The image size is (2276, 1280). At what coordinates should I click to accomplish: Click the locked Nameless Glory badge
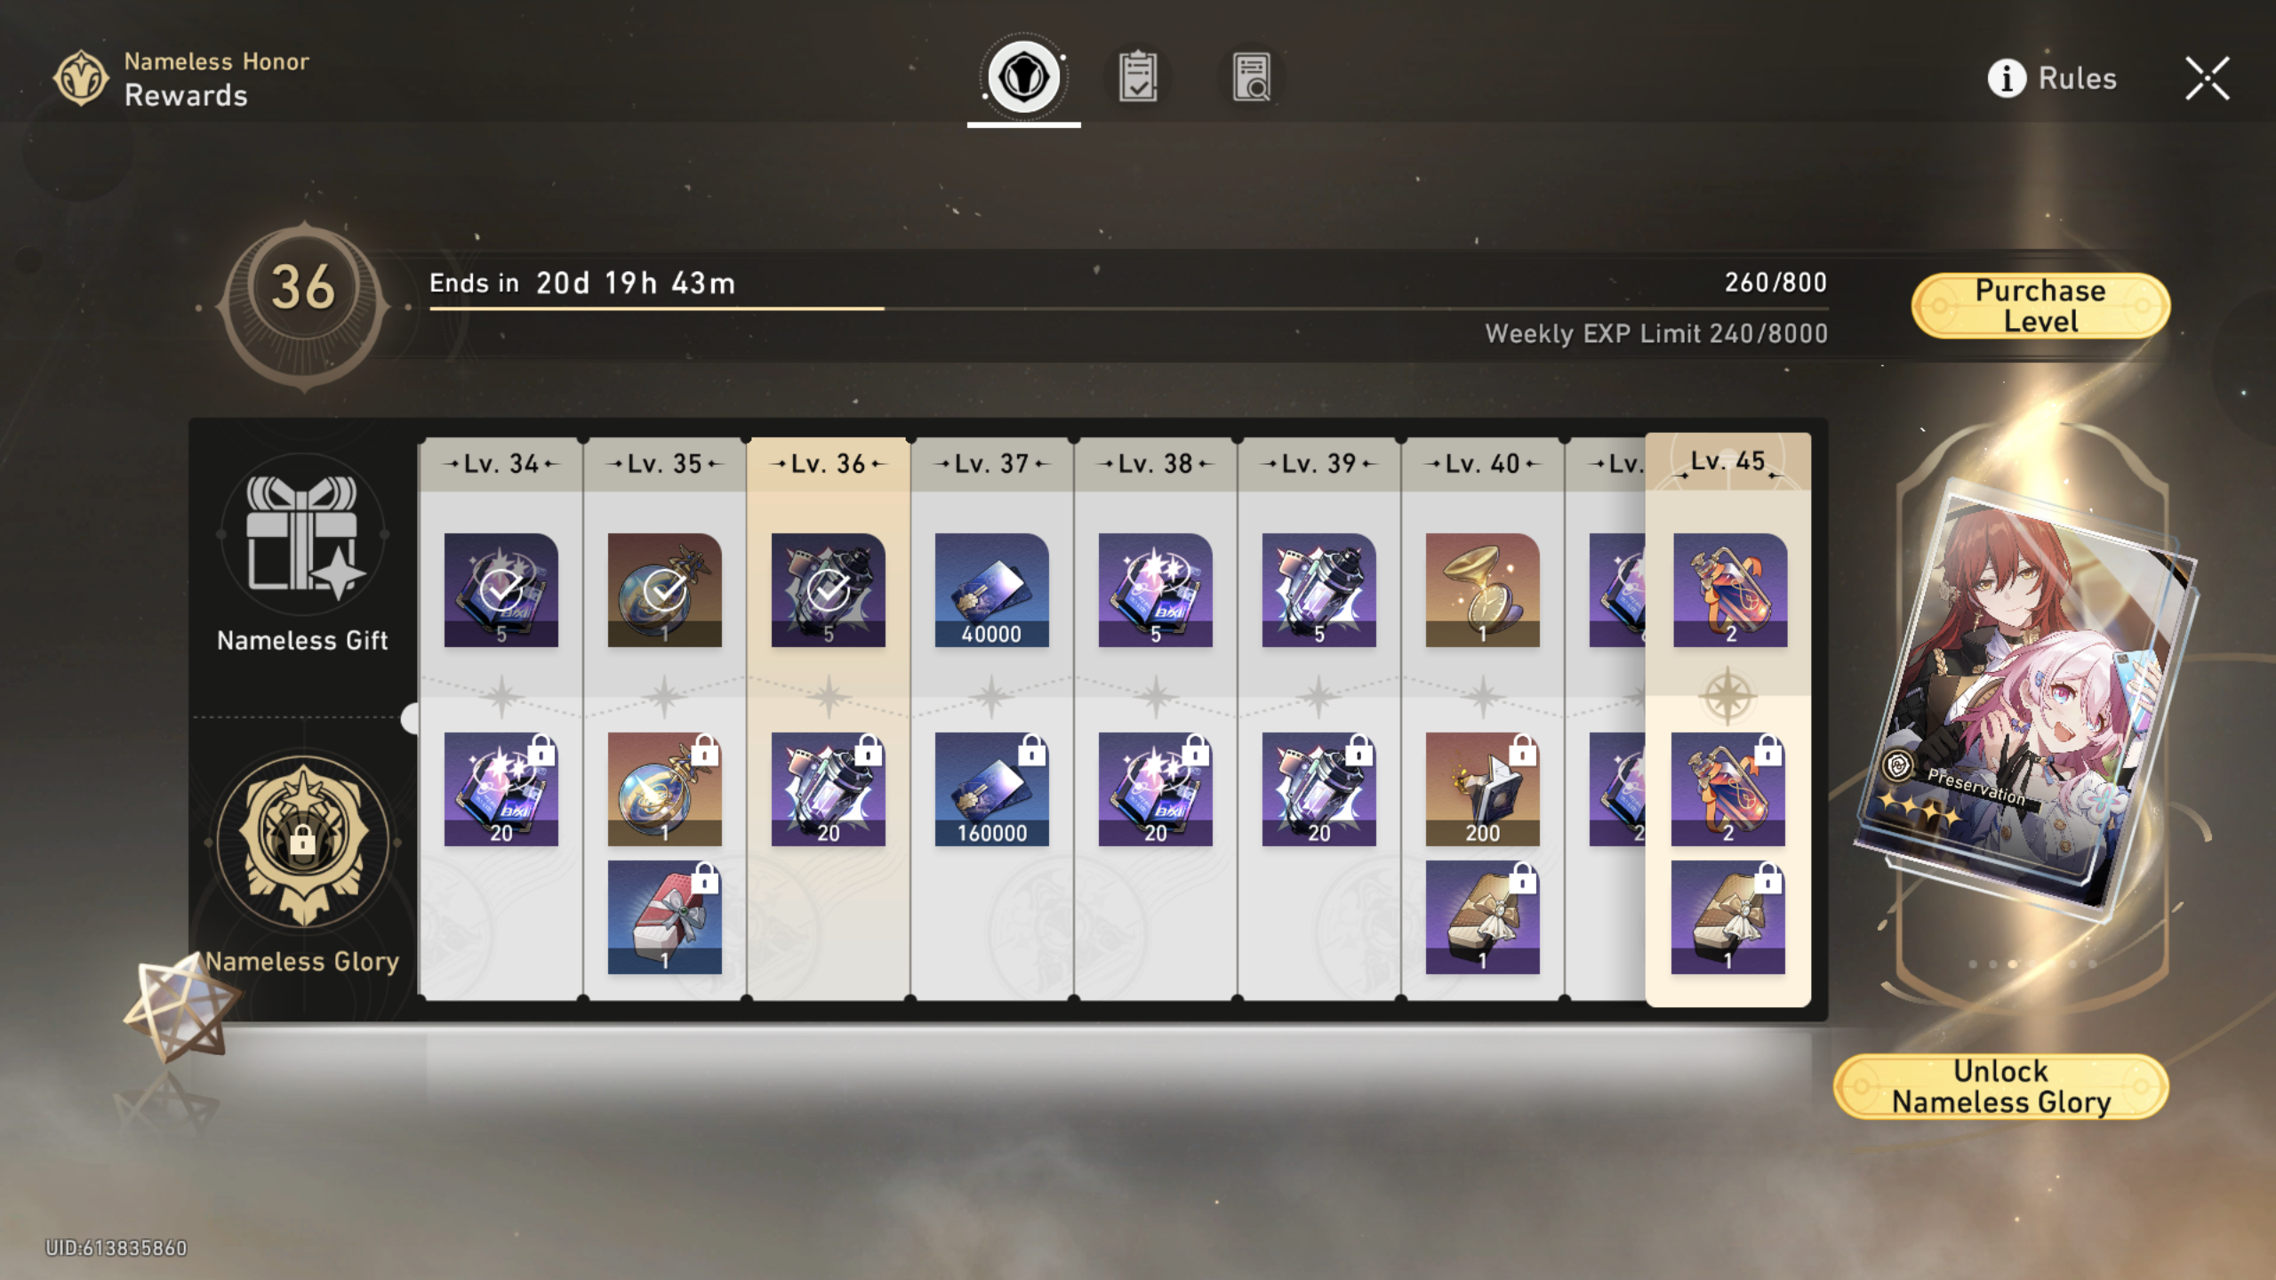point(302,840)
